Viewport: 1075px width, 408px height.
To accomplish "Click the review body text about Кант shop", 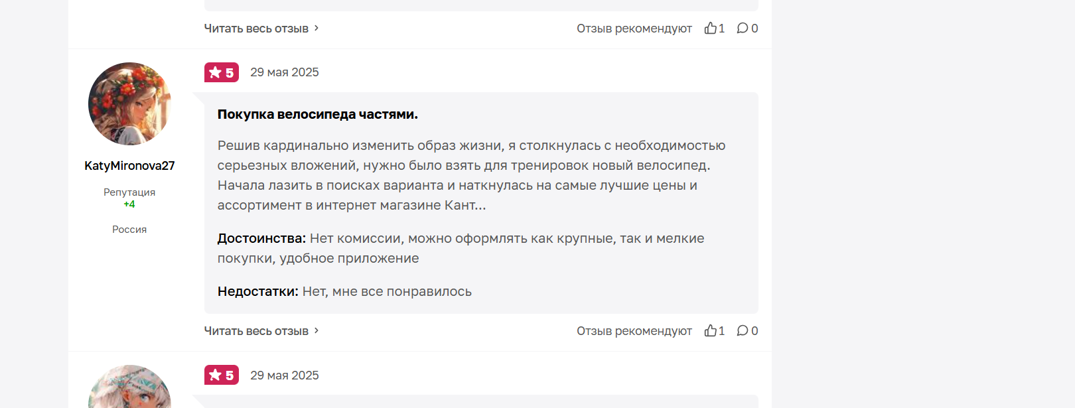I will coord(471,175).
